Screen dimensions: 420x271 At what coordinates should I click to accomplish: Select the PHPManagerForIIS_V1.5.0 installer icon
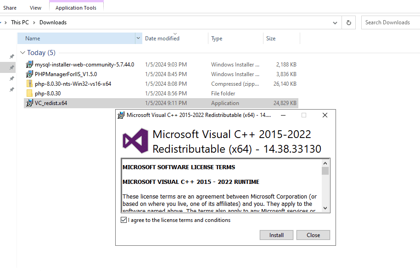29,74
